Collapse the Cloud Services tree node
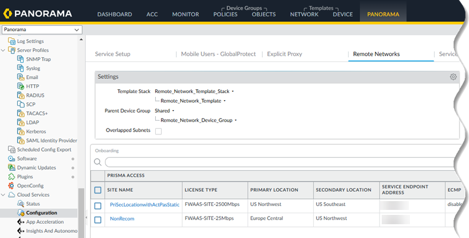 click(x=4, y=194)
